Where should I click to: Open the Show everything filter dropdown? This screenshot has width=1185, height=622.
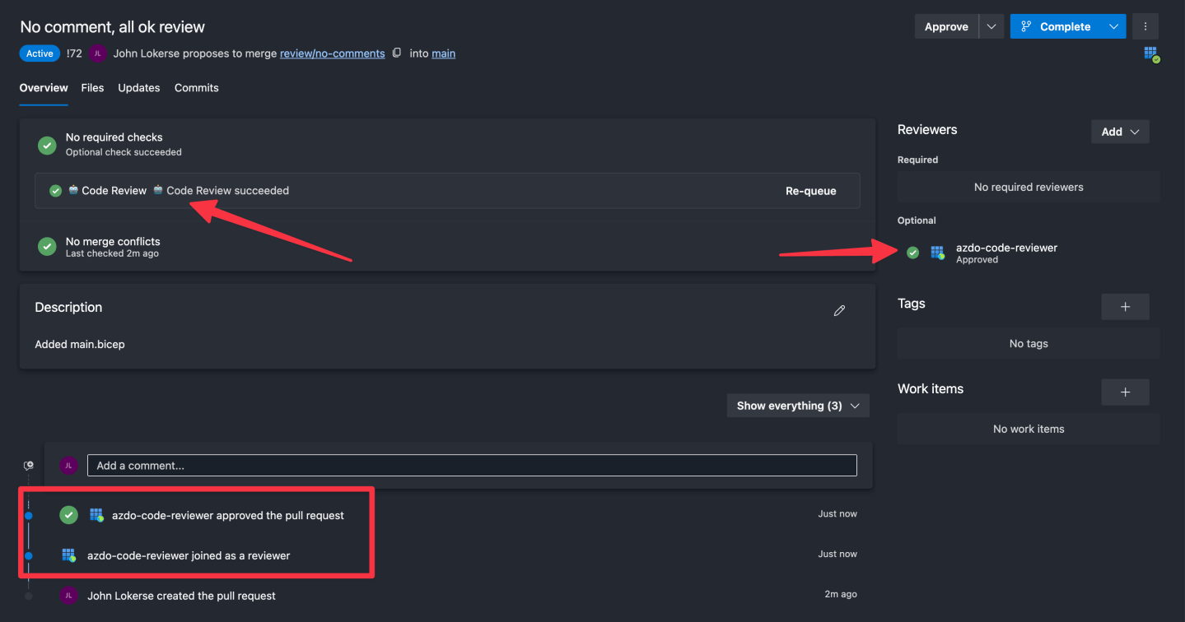pos(795,405)
